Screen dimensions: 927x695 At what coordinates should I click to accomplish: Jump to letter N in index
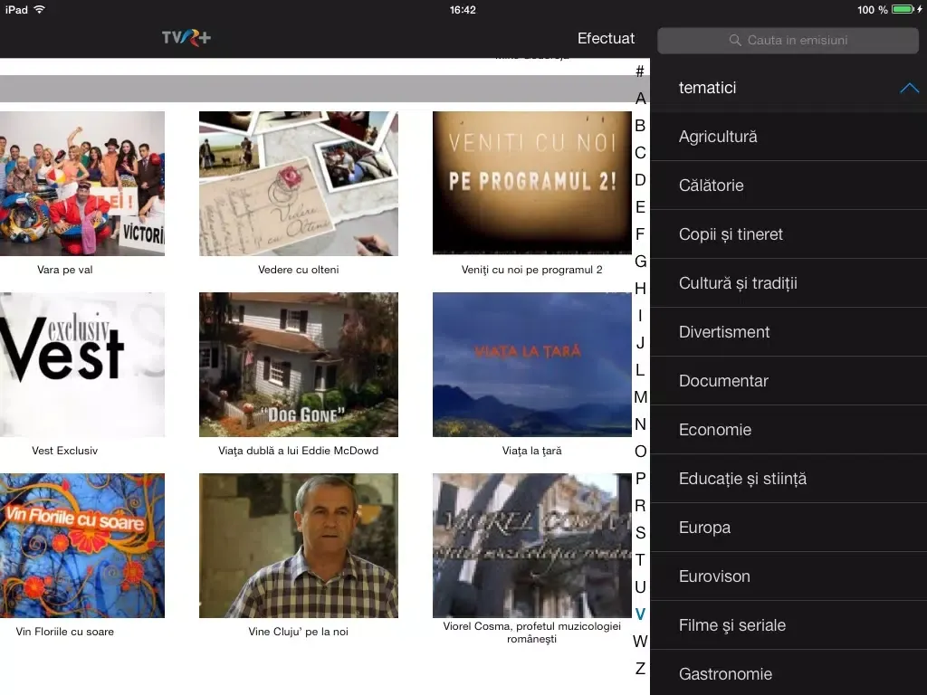[x=640, y=424]
